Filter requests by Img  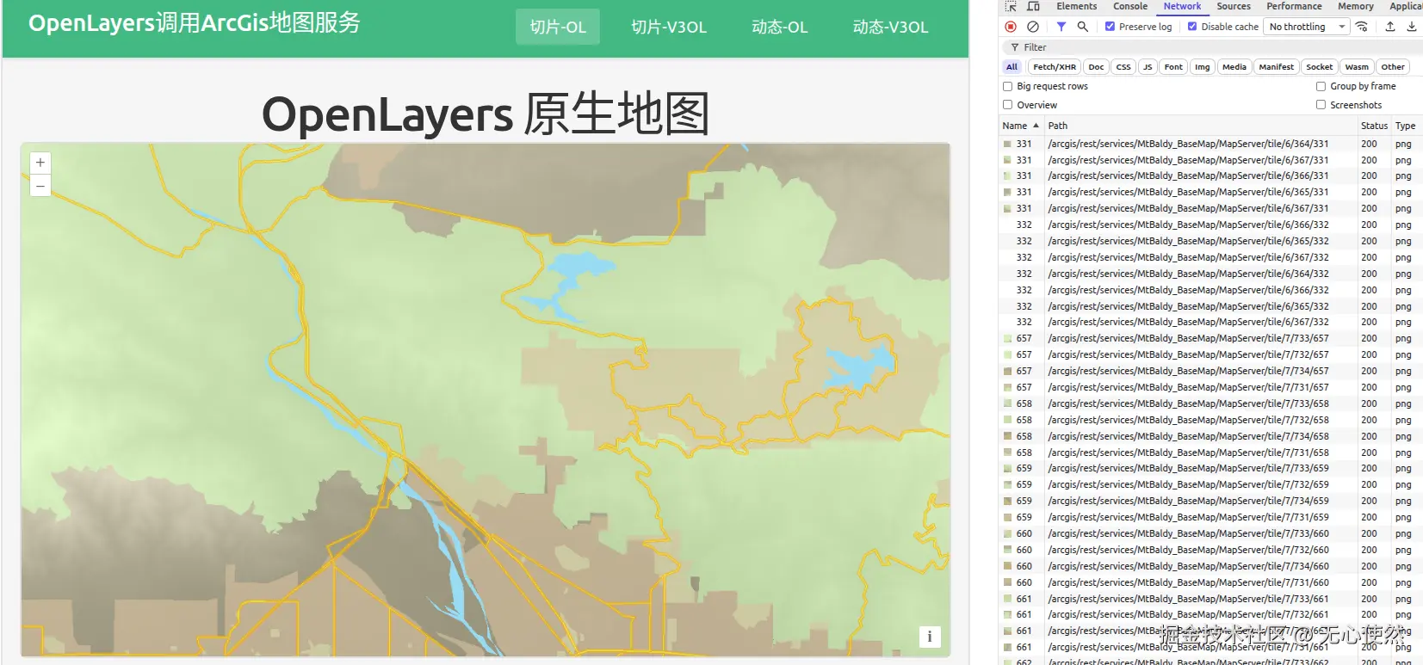coord(1203,67)
